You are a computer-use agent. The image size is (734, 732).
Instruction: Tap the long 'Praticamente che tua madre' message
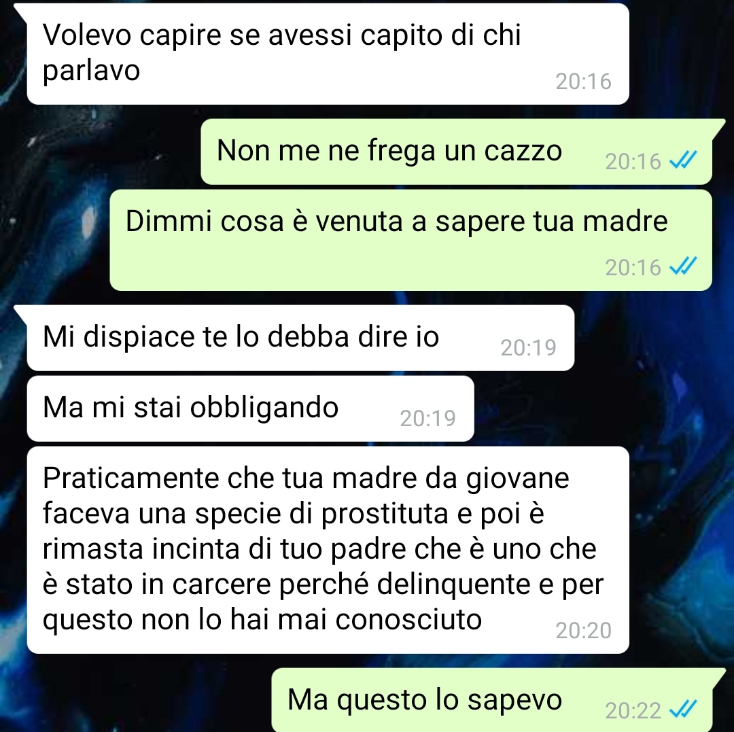point(328,550)
